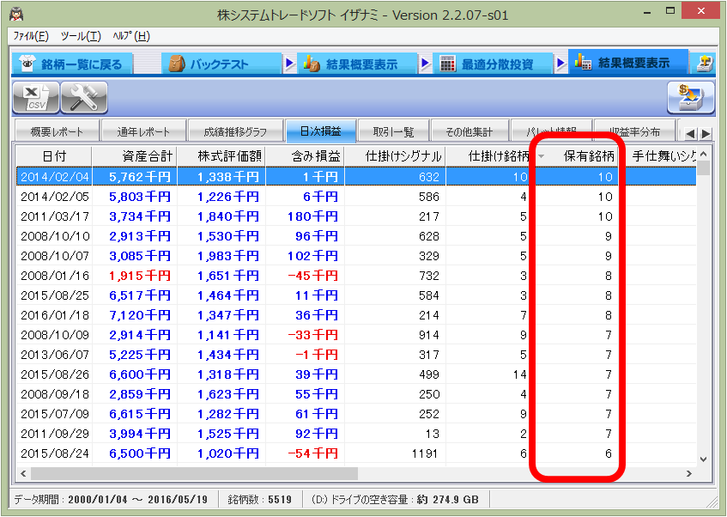Select the 日次損益 tab
This screenshot has width=727, height=517.
point(320,131)
